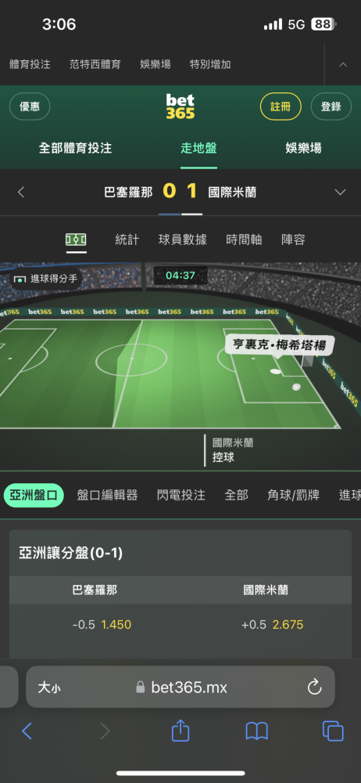The height and width of the screenshot is (783, 361).
Task: Tap the 登錄 login button
Action: pyautogui.click(x=331, y=106)
